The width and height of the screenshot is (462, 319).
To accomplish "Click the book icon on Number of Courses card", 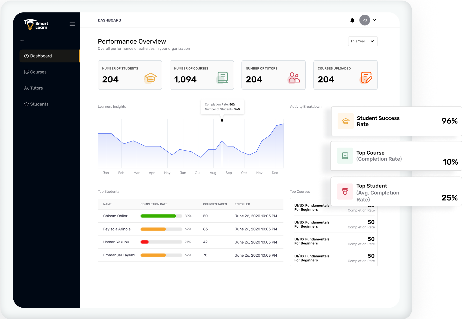I will point(222,77).
